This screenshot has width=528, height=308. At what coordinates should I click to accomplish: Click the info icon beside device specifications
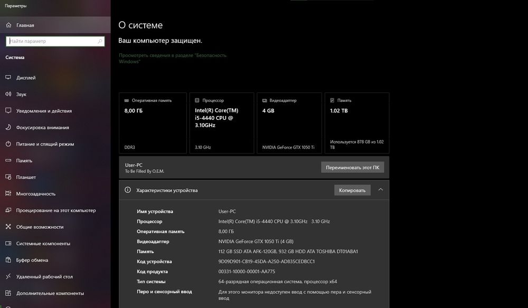click(127, 190)
